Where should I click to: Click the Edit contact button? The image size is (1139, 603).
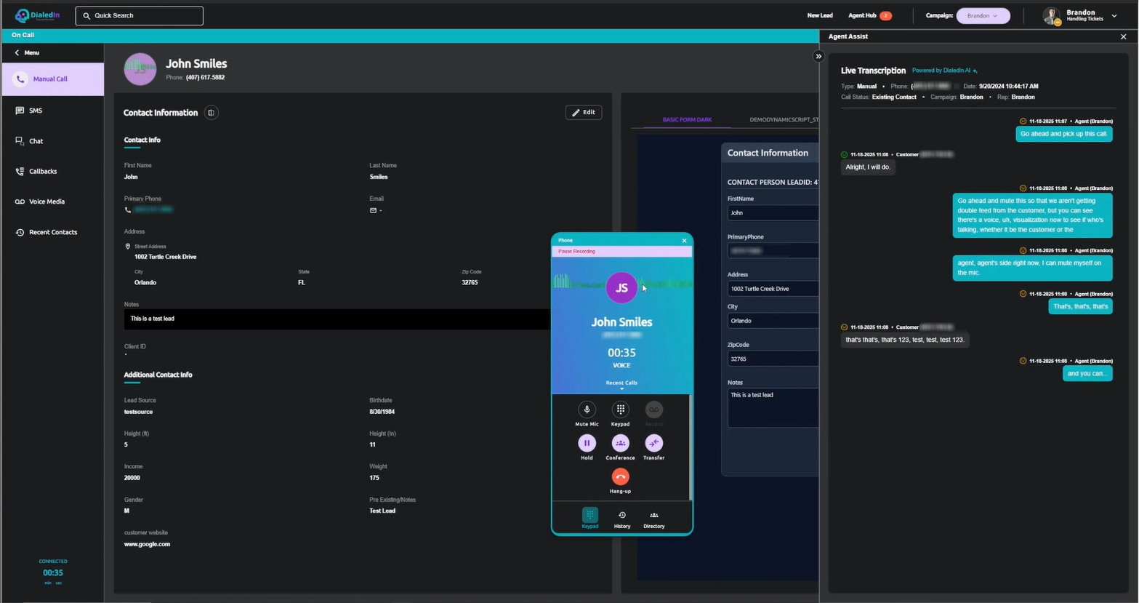tap(583, 113)
